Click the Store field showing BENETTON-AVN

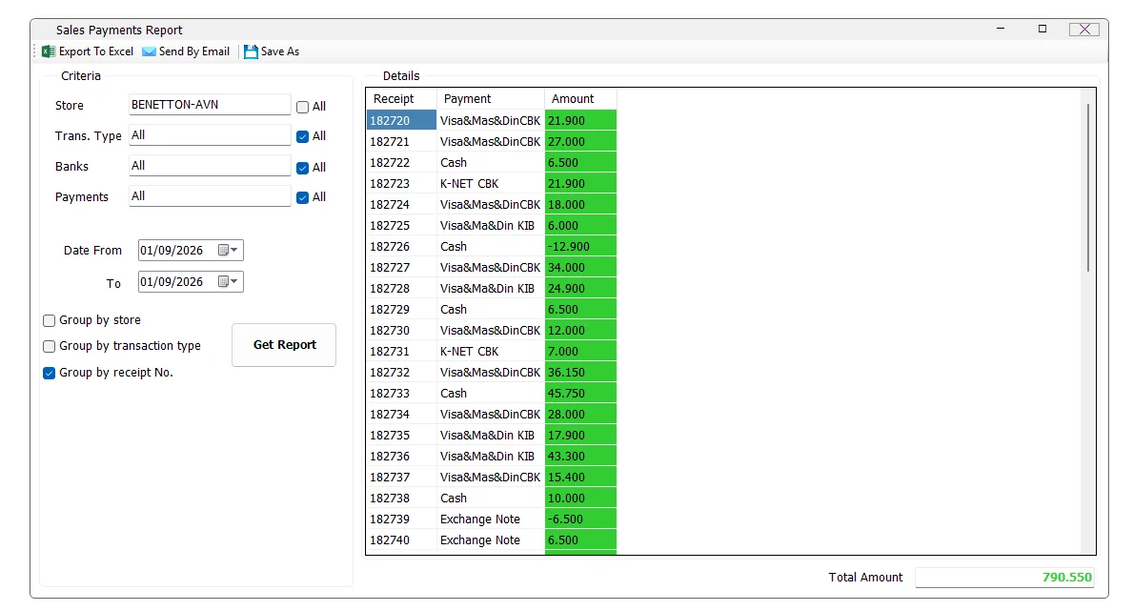click(210, 105)
